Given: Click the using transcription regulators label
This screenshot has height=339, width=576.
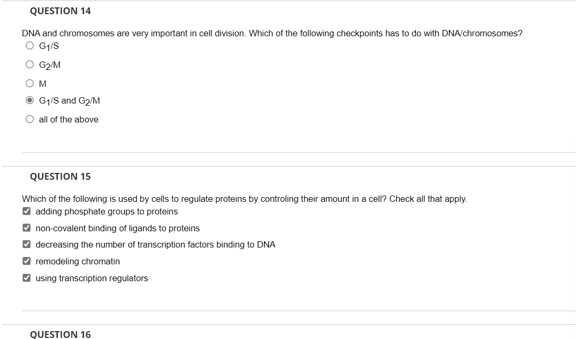Looking at the screenshot, I should pos(92,278).
